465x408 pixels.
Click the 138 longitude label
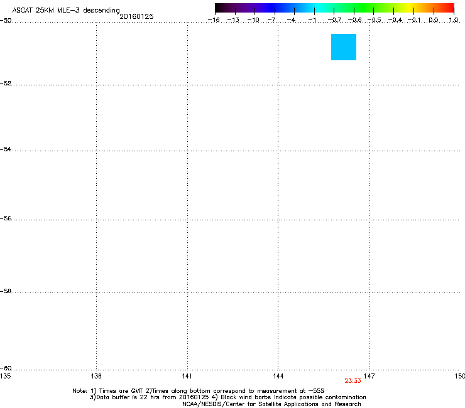coord(96,376)
